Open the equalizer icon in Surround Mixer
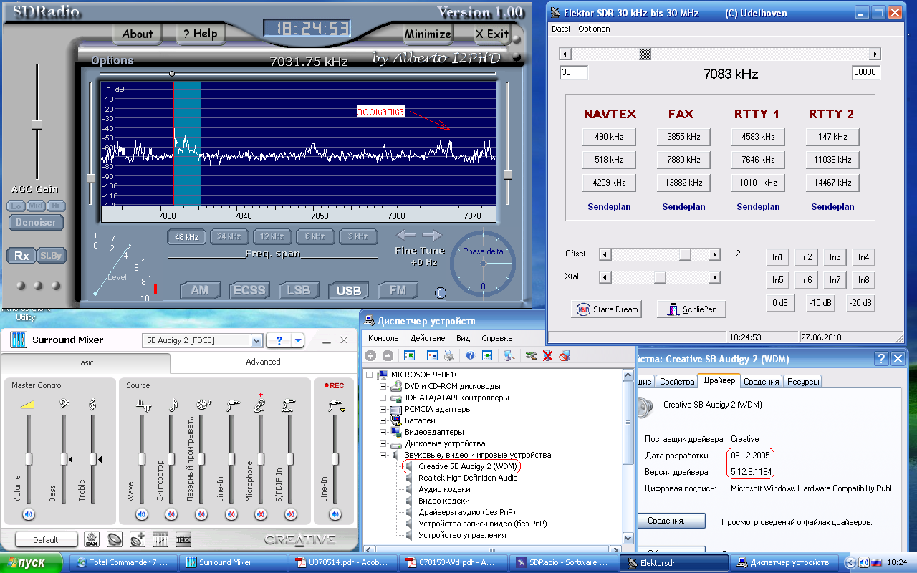917x573 pixels. [160, 539]
